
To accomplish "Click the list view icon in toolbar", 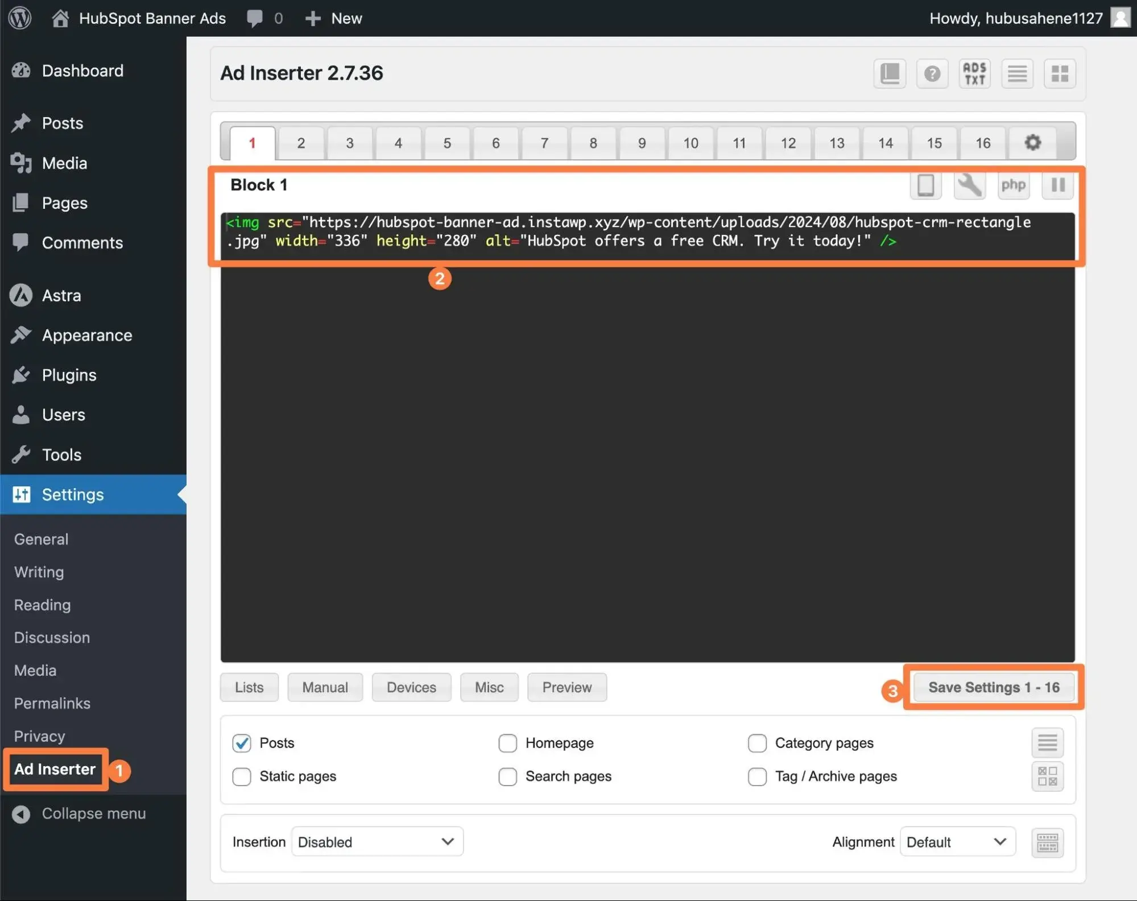I will pyautogui.click(x=1016, y=73).
